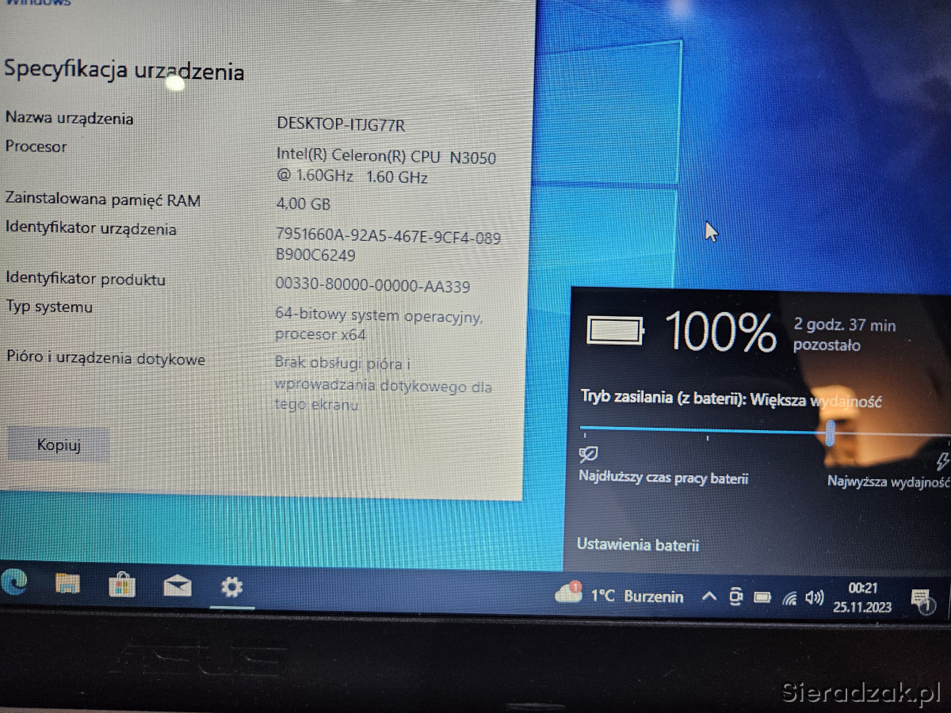Click the power mode slider handle
951x713 pixels.
point(830,433)
